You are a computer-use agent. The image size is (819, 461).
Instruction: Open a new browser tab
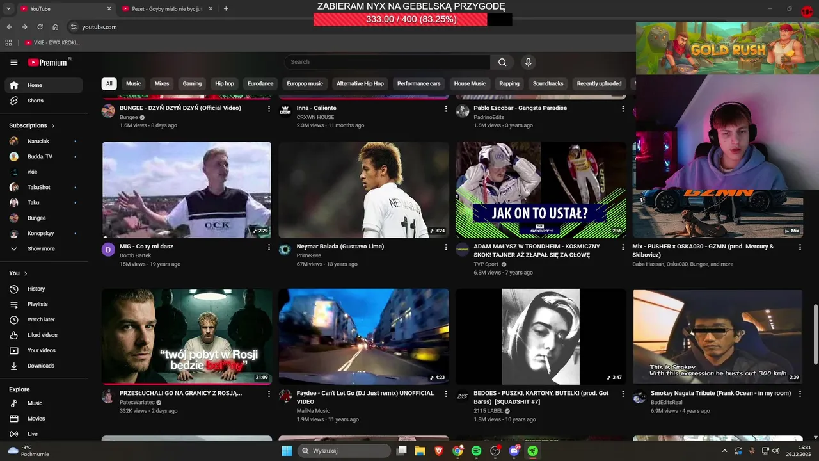pyautogui.click(x=226, y=9)
